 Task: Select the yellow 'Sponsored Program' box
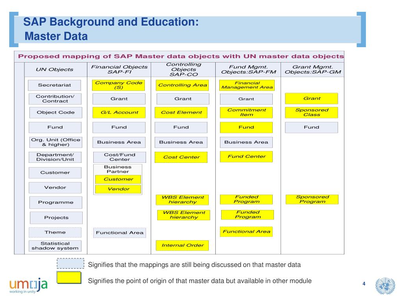tap(312, 199)
